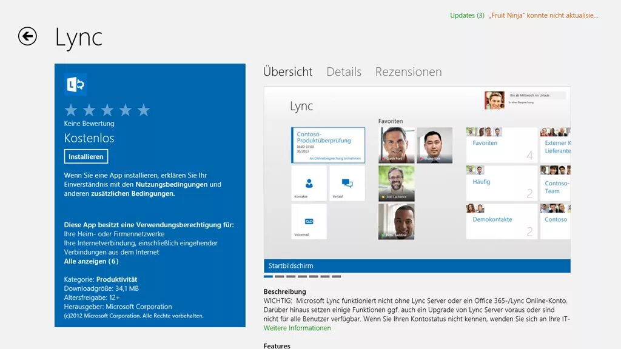
Task: Open Updates (3) link
Action: point(467,15)
